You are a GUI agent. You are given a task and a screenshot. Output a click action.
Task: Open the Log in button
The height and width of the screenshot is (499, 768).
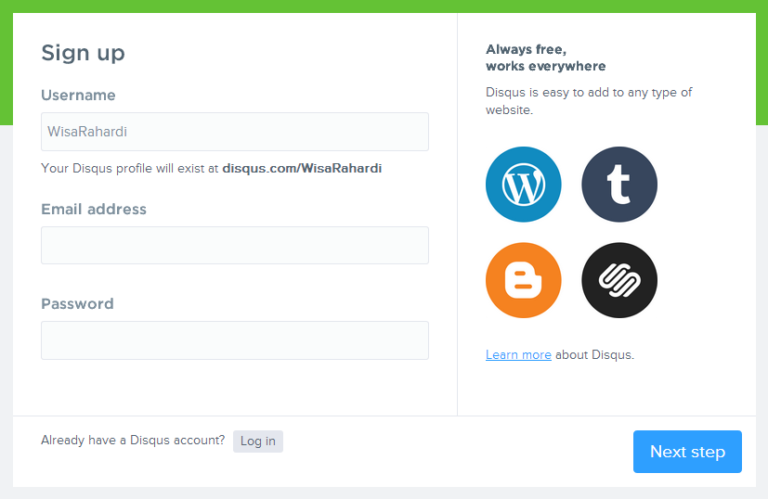(257, 441)
